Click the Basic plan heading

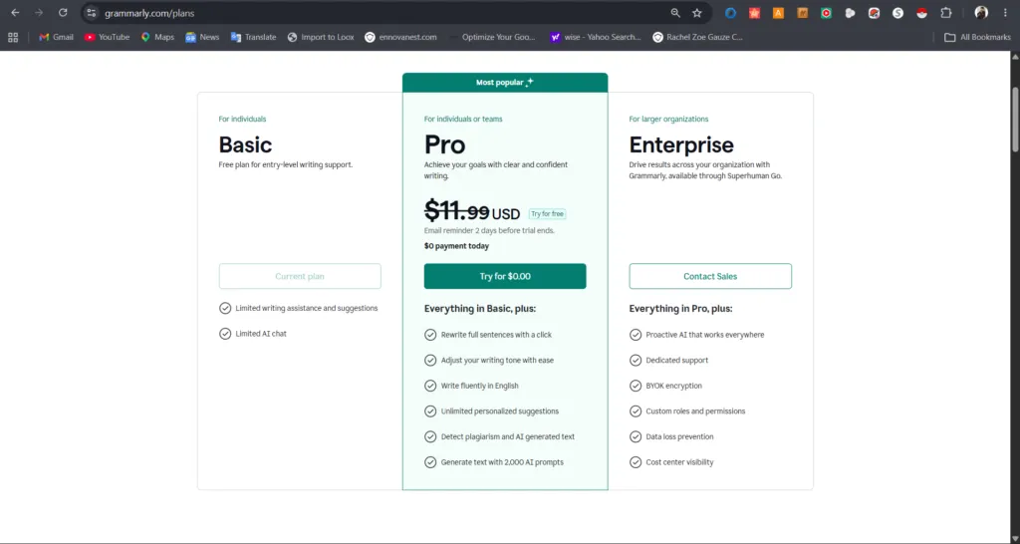tap(245, 144)
